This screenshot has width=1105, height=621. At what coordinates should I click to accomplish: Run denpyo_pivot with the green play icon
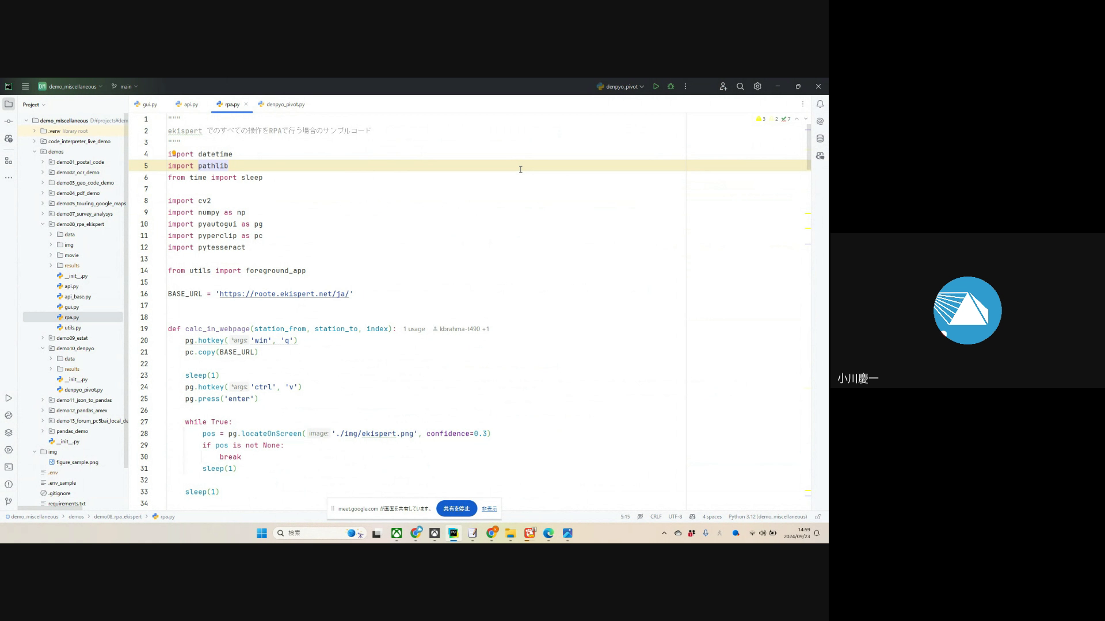point(656,86)
